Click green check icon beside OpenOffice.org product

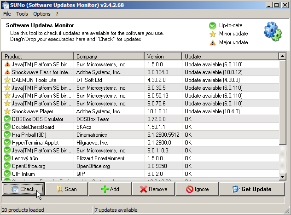pyautogui.click(x=7, y=166)
